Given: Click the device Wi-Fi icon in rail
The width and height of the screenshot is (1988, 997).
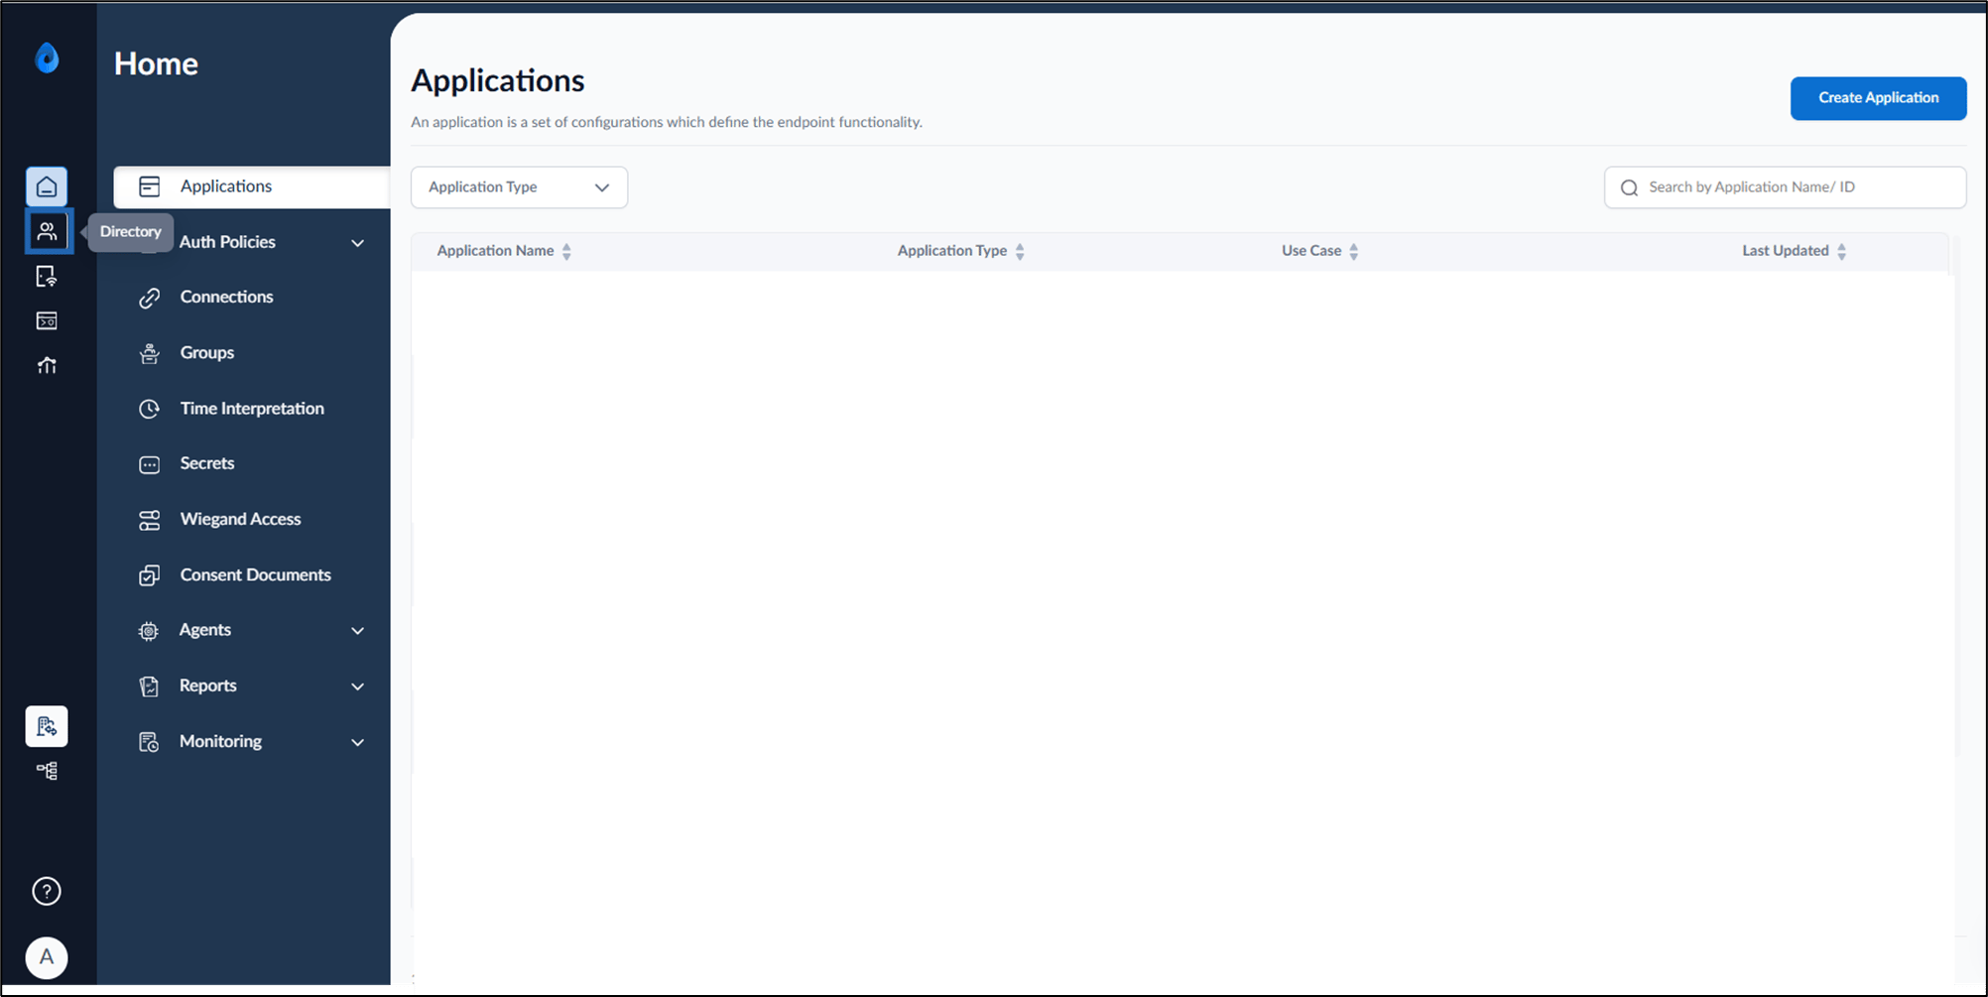Looking at the screenshot, I should click(47, 277).
